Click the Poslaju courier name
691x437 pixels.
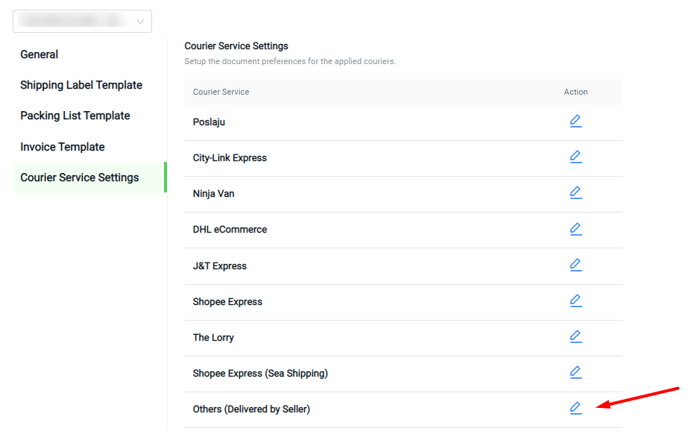tap(209, 122)
